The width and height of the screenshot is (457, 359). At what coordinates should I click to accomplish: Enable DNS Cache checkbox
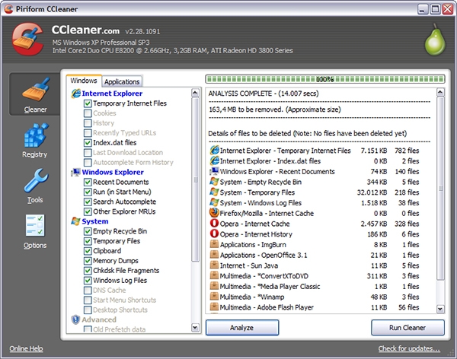point(88,291)
